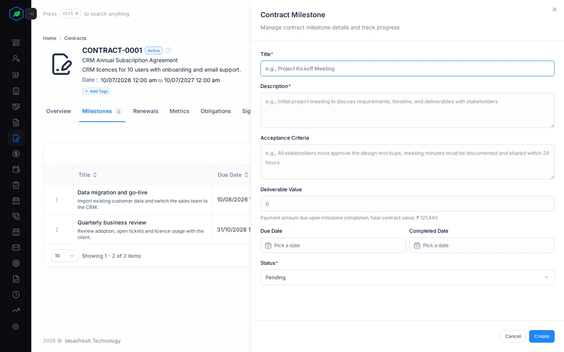Open the document page sidebar icon
Screen dimensions: 564x352
click(x=16, y=122)
